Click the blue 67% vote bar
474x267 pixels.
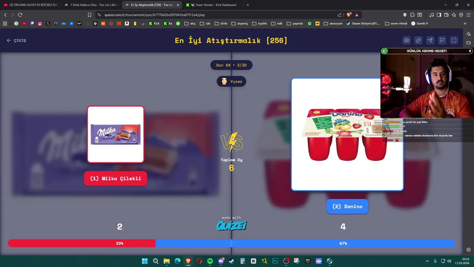[x=305, y=243]
